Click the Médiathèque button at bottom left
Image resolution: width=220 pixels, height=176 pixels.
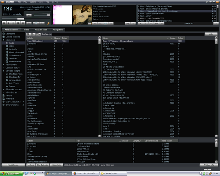(13, 165)
